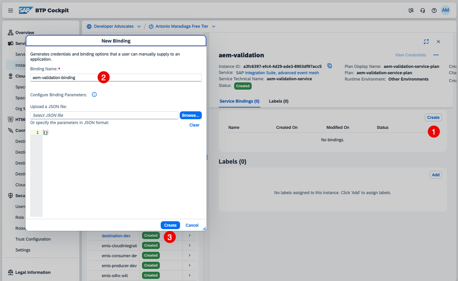Open the emis-s4hc-e4l row chevron
The height and width of the screenshot is (281, 458).
pyautogui.click(x=190, y=275)
